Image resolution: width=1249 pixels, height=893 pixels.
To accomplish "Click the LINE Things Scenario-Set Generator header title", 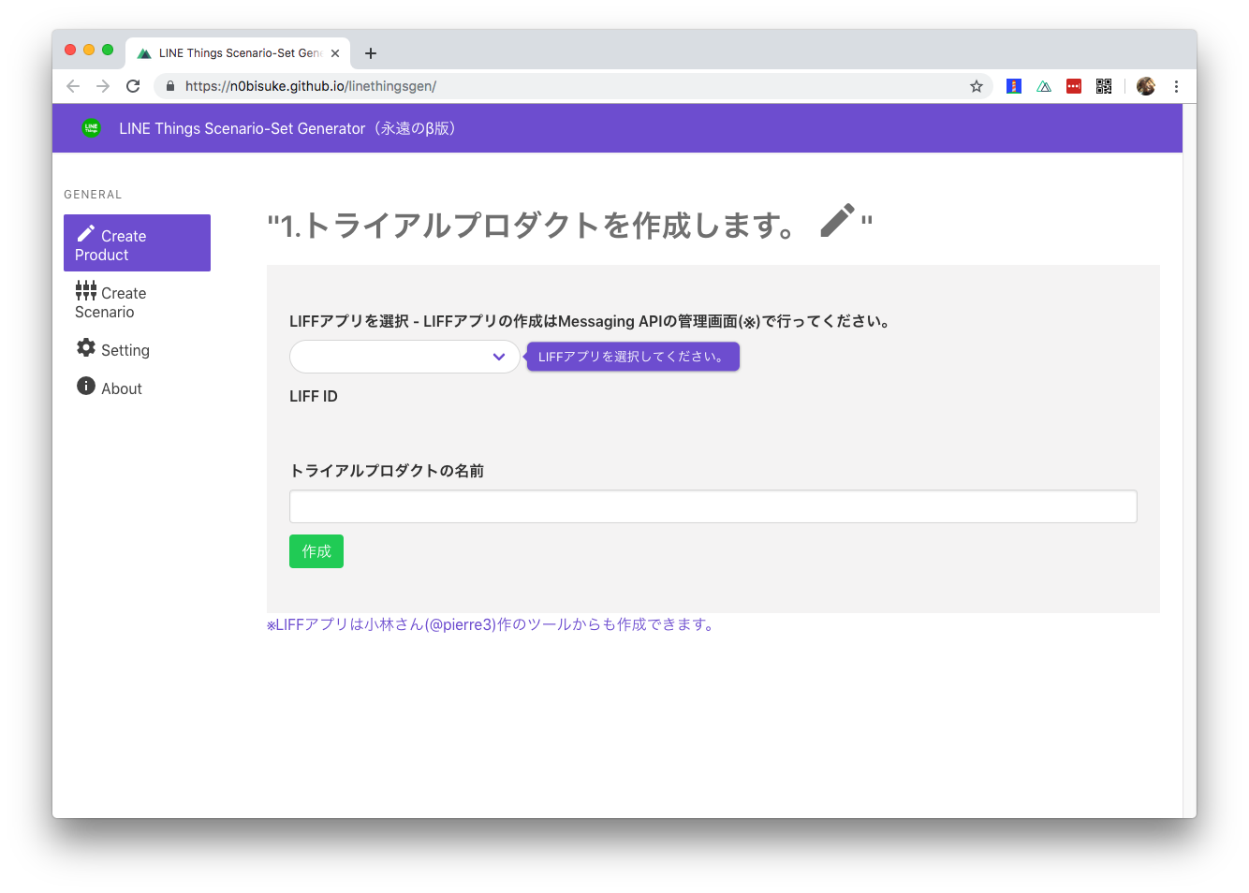I will coord(290,128).
